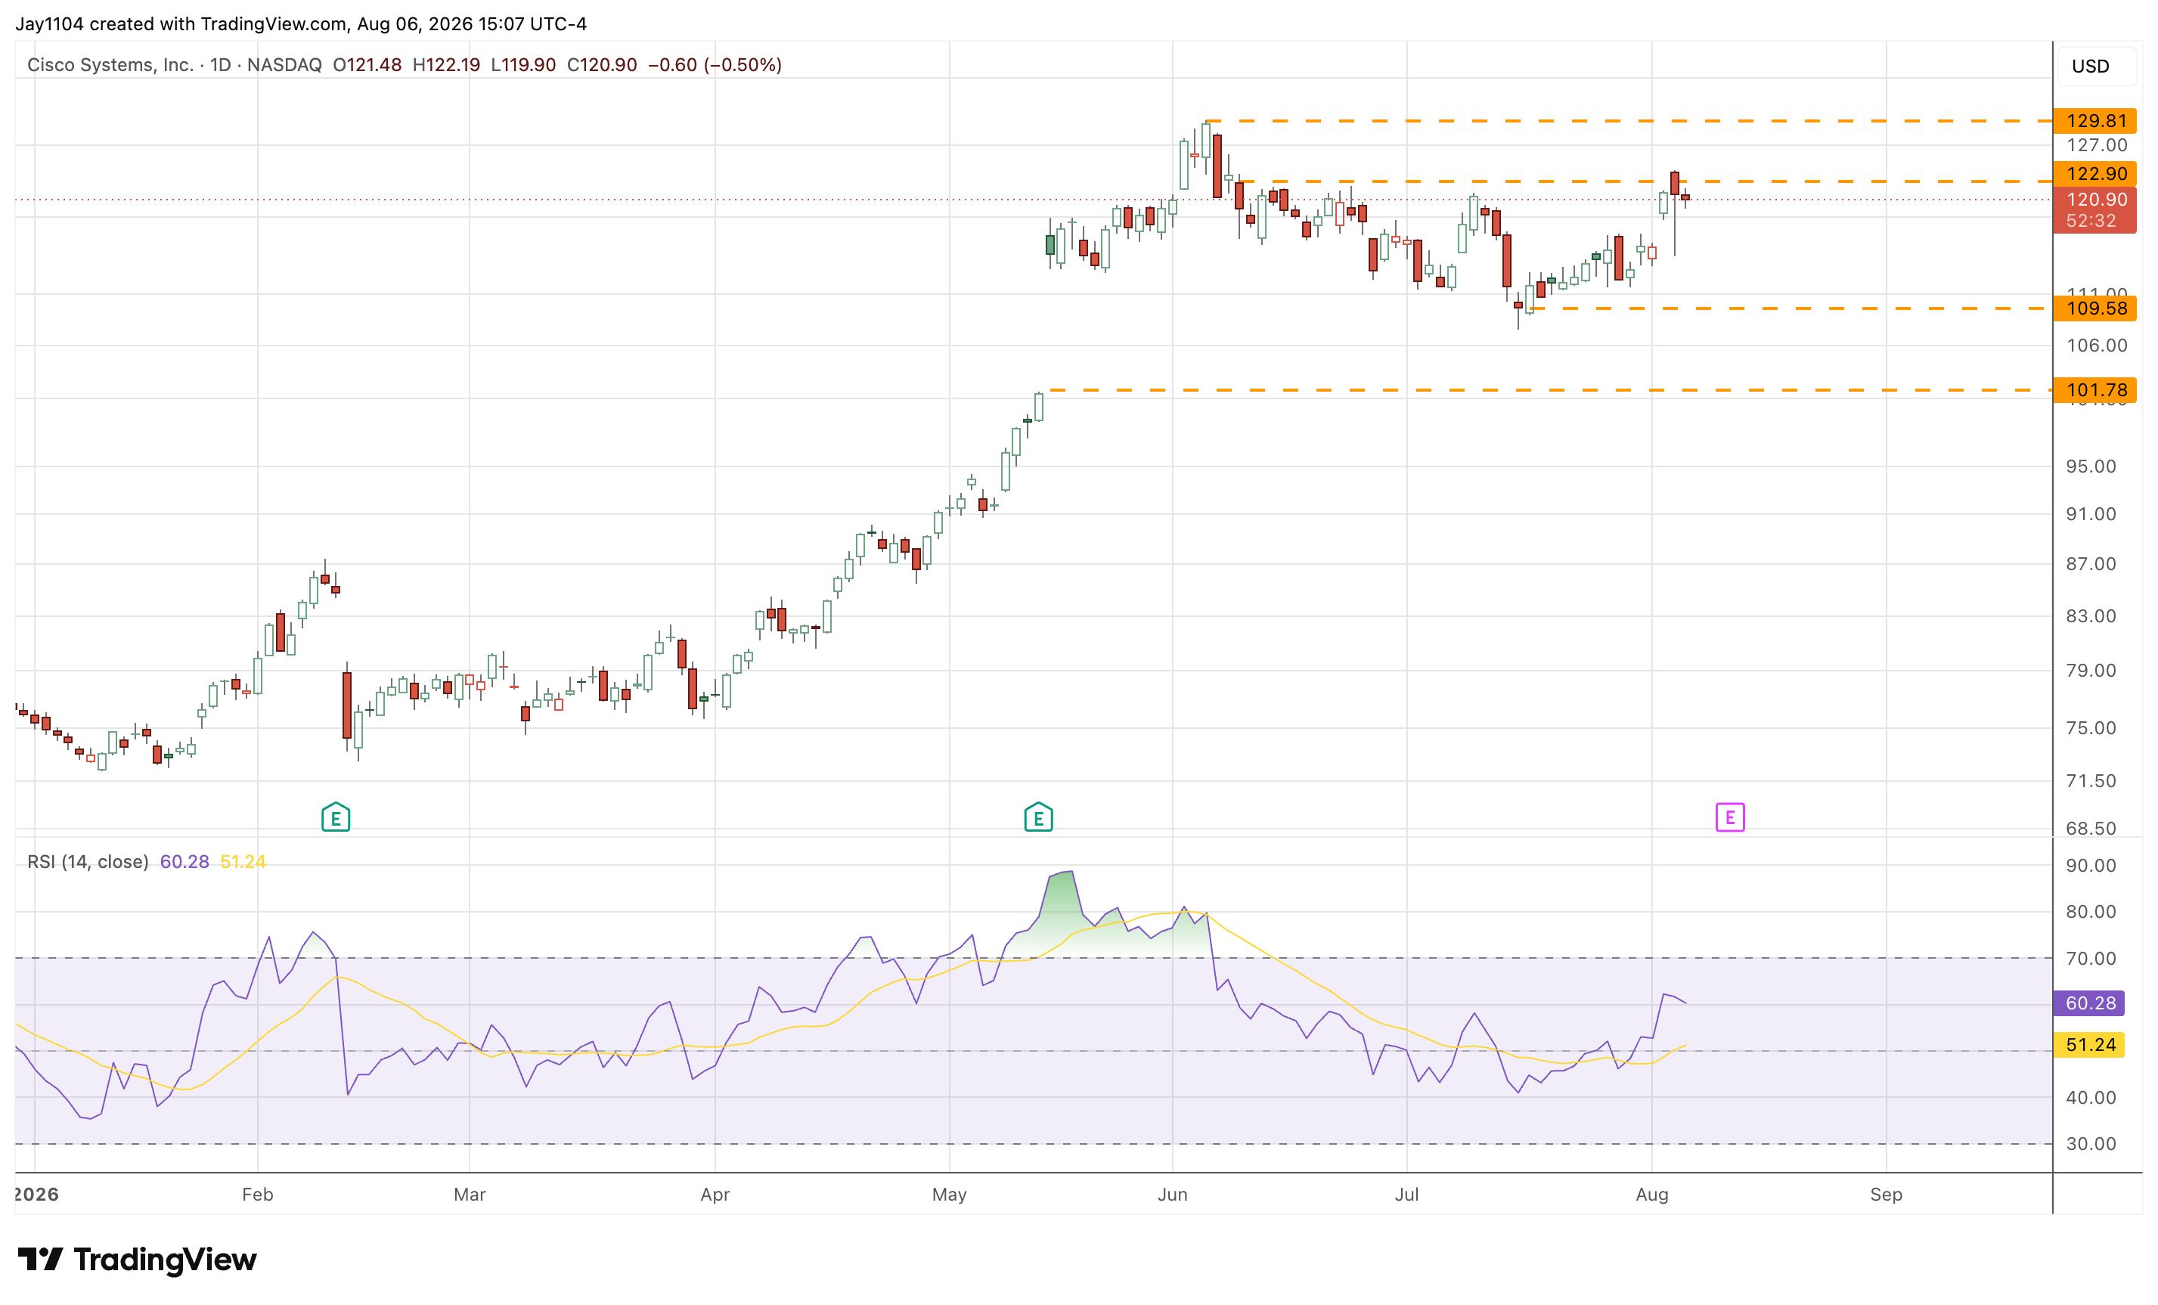
Task: Click the 79.00 price axis label
Action: click(x=2091, y=670)
